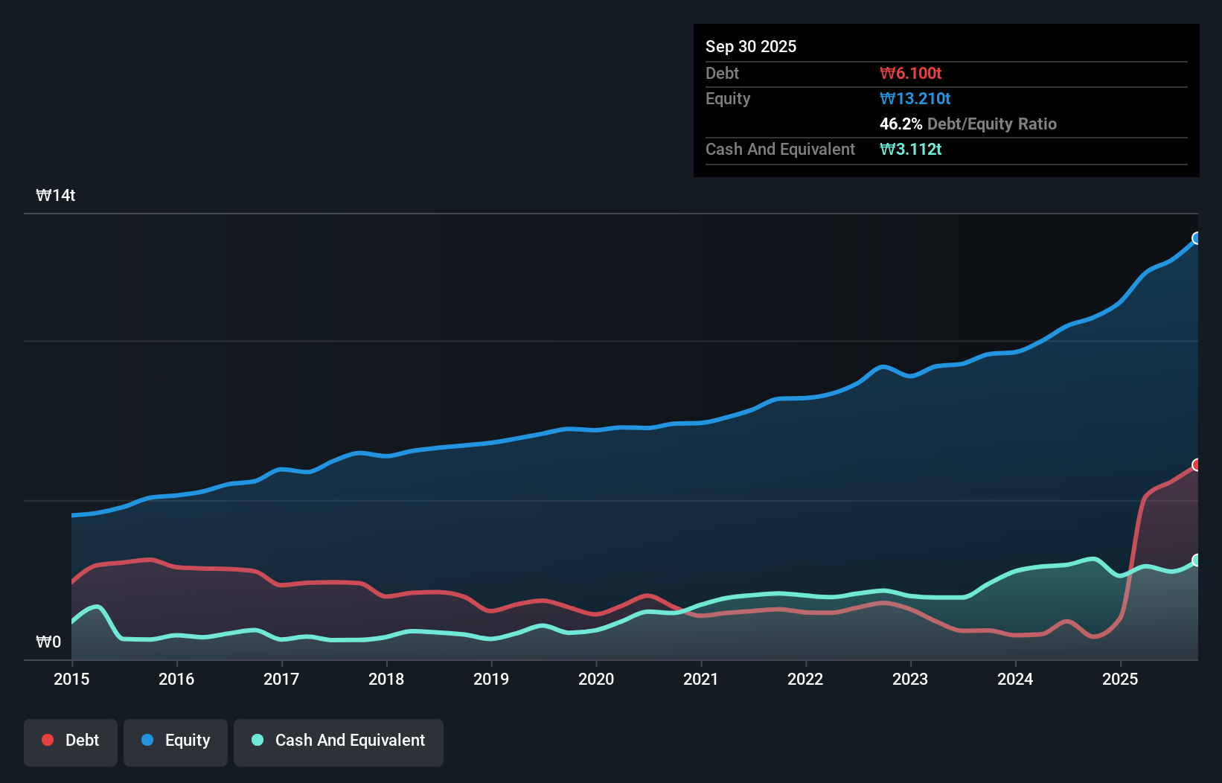Click the ₩14t axis label

(x=56, y=194)
